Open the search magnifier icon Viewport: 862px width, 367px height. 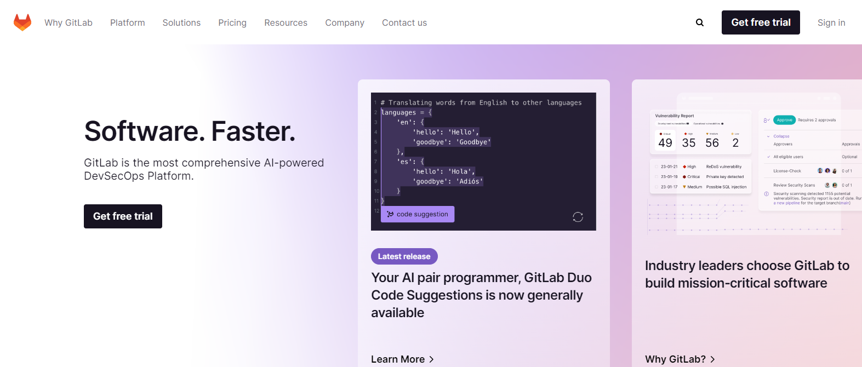700,22
